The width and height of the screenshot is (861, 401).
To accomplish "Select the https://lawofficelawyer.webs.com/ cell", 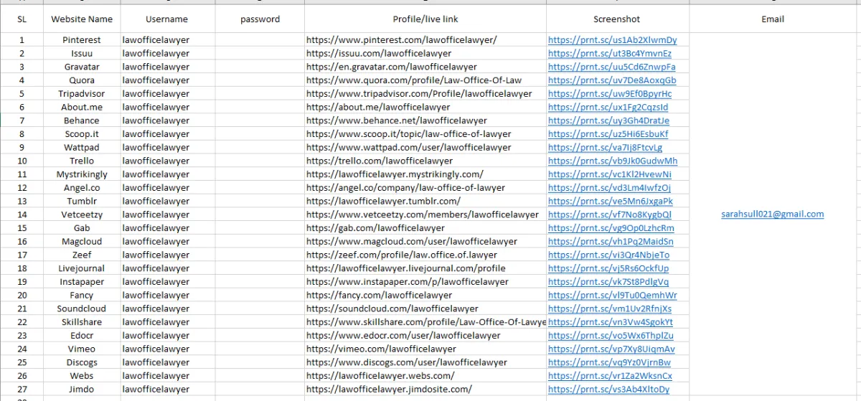I will (425, 376).
